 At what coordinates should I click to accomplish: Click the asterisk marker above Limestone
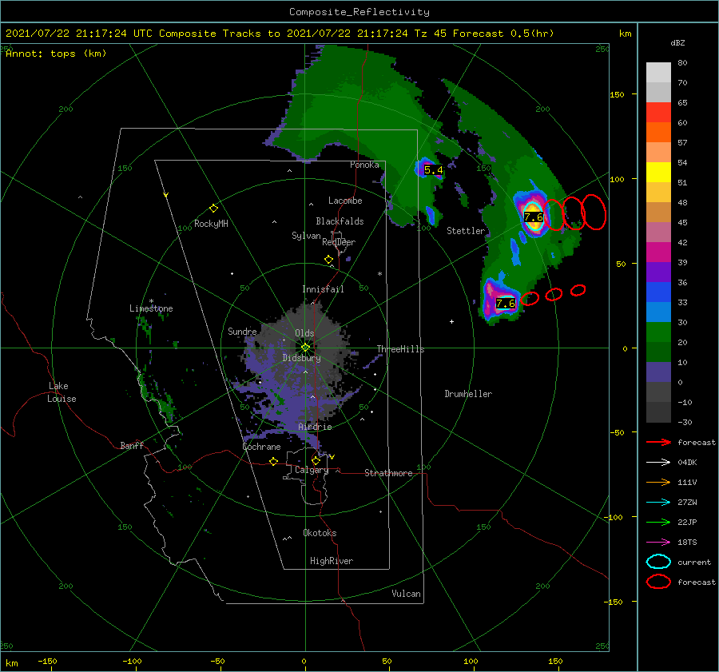coord(151,301)
